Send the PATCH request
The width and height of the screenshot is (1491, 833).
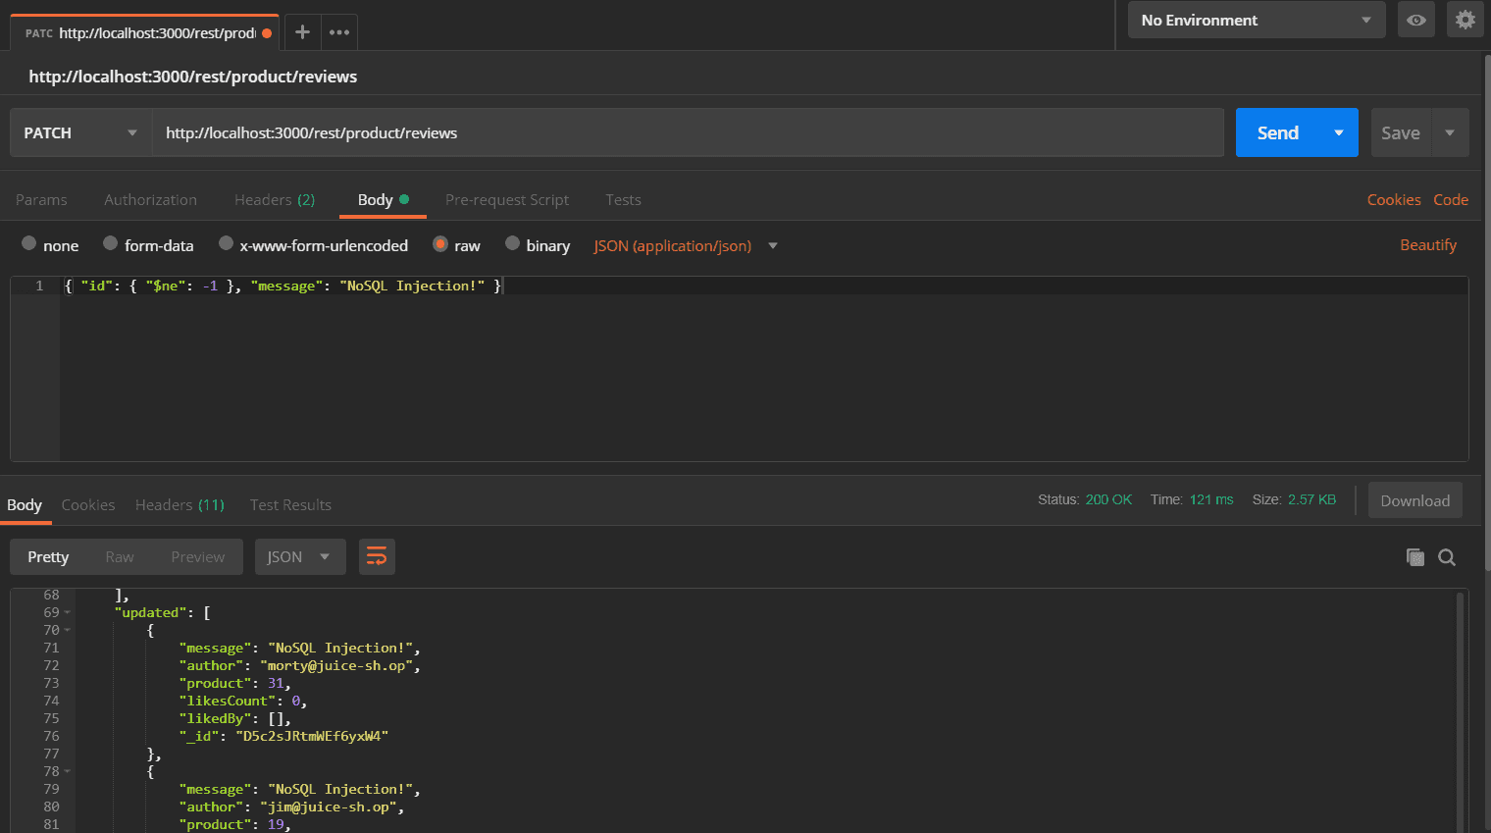[x=1278, y=132]
